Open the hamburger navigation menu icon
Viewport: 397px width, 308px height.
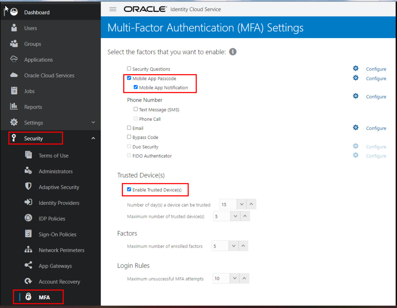point(113,9)
